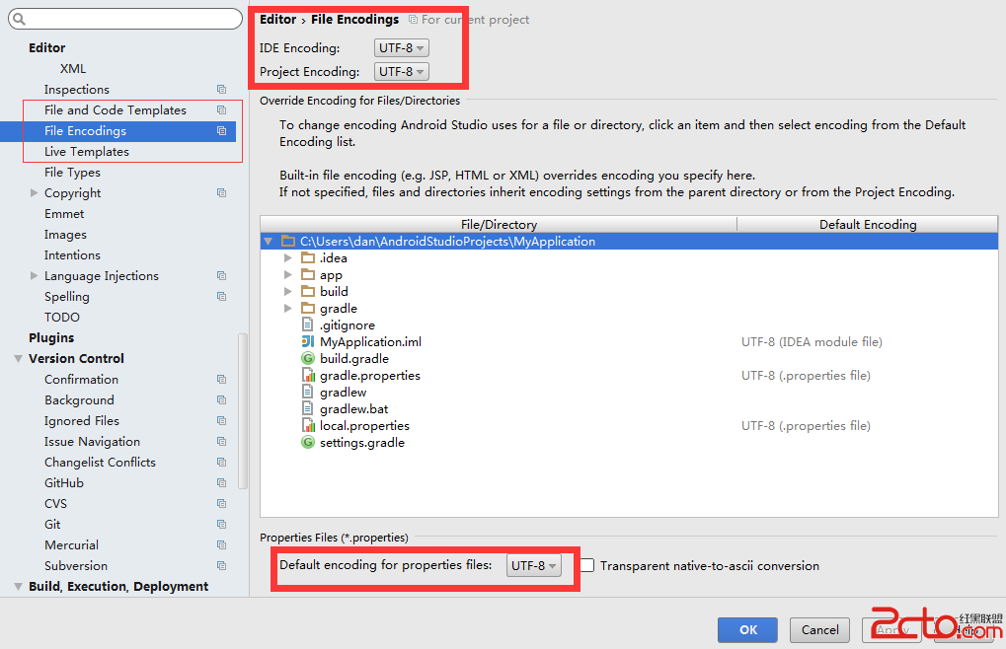This screenshot has width=1006, height=649.
Task: Expand the app folder arrow
Action: [288, 274]
